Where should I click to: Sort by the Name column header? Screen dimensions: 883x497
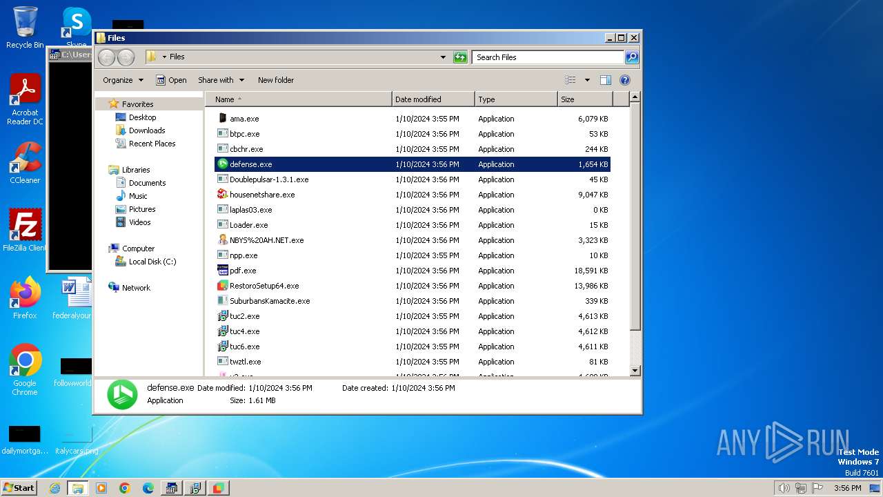point(299,99)
